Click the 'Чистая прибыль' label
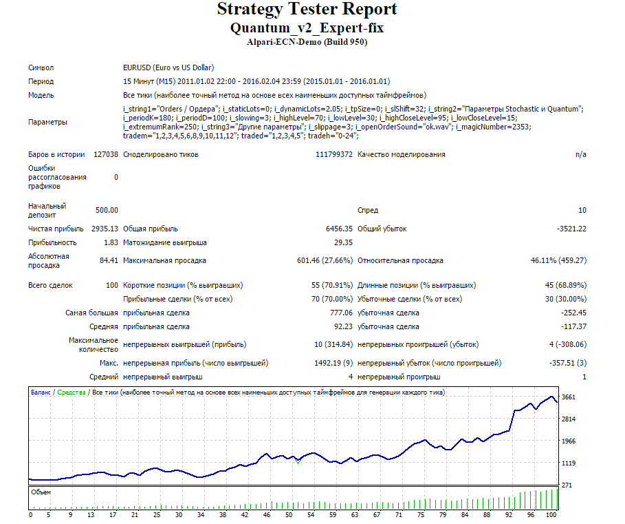This screenshot has height=524, width=625. click(x=56, y=229)
